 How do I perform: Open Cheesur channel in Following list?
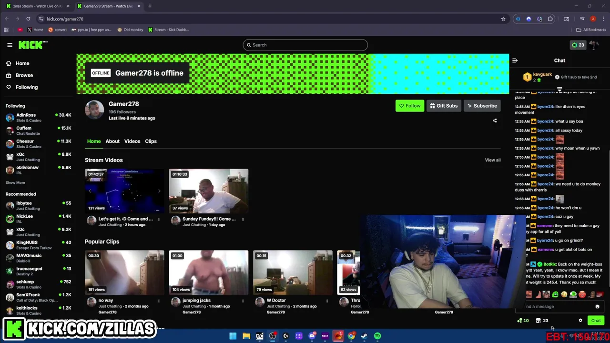coord(38,144)
